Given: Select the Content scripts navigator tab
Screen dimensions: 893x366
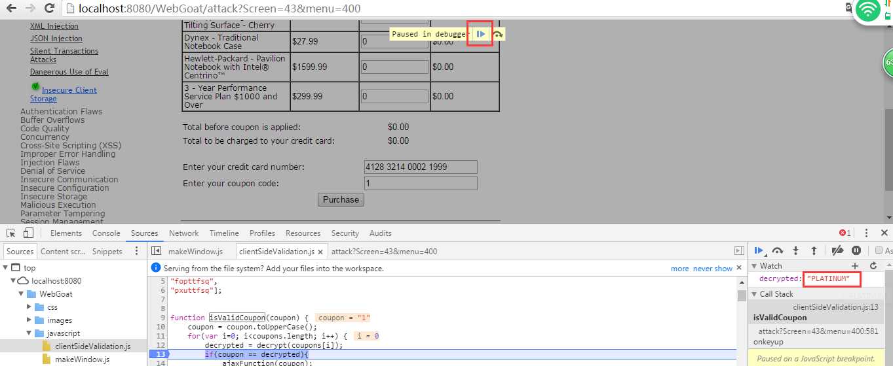Looking at the screenshot, I should pos(63,252).
